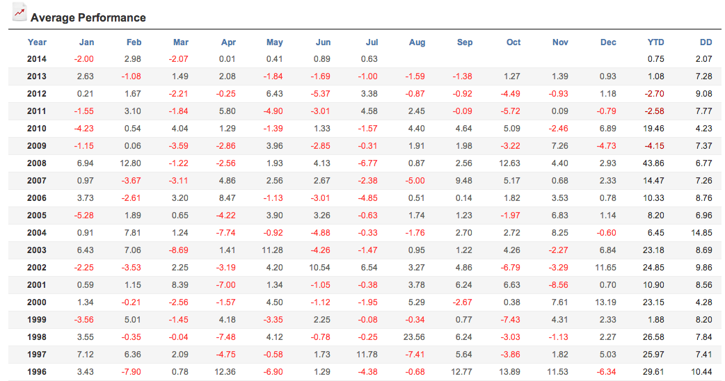The image size is (725, 381).
Task: Click 2012 YTD value -2.70
Action: pyautogui.click(x=654, y=94)
